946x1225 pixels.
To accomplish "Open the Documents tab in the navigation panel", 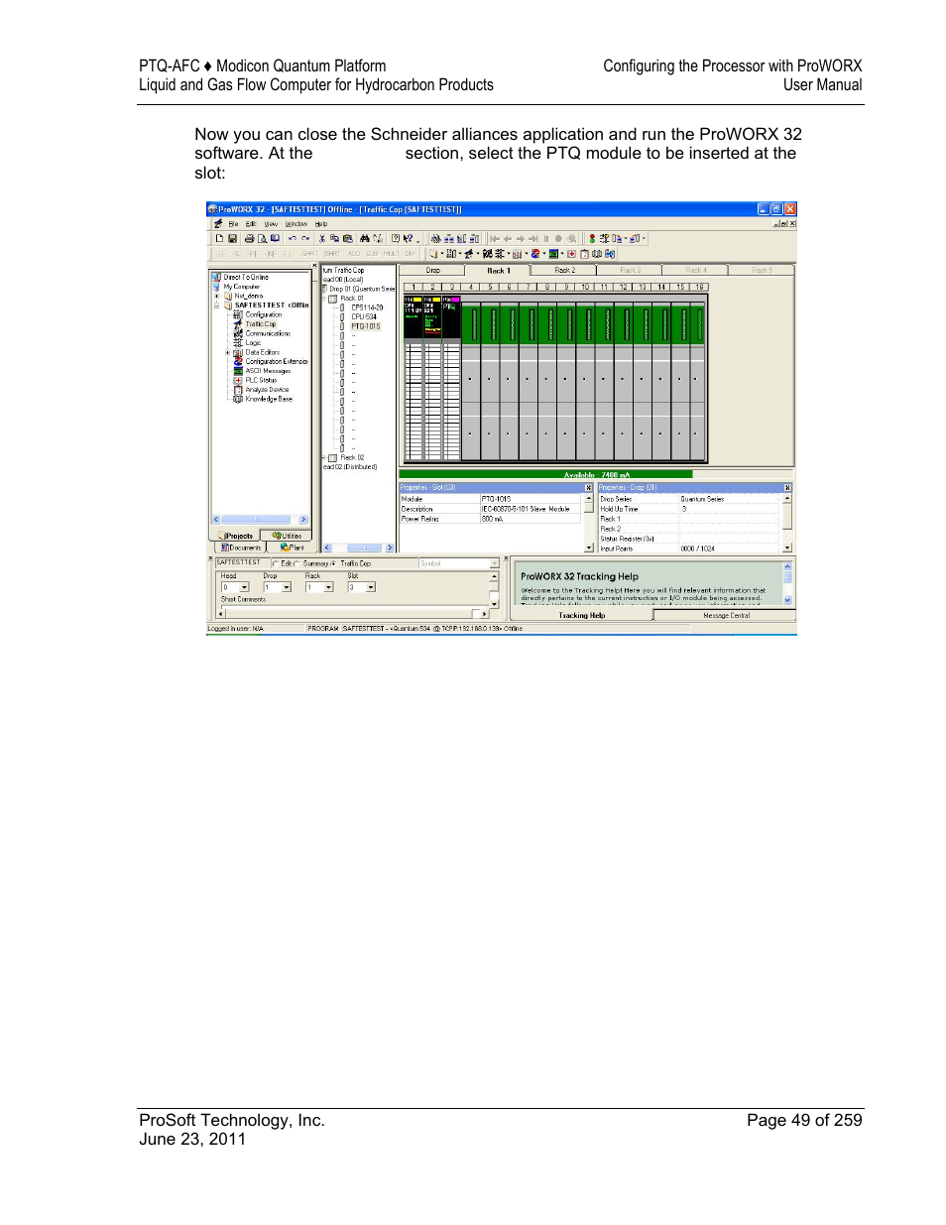I will coord(241,548).
